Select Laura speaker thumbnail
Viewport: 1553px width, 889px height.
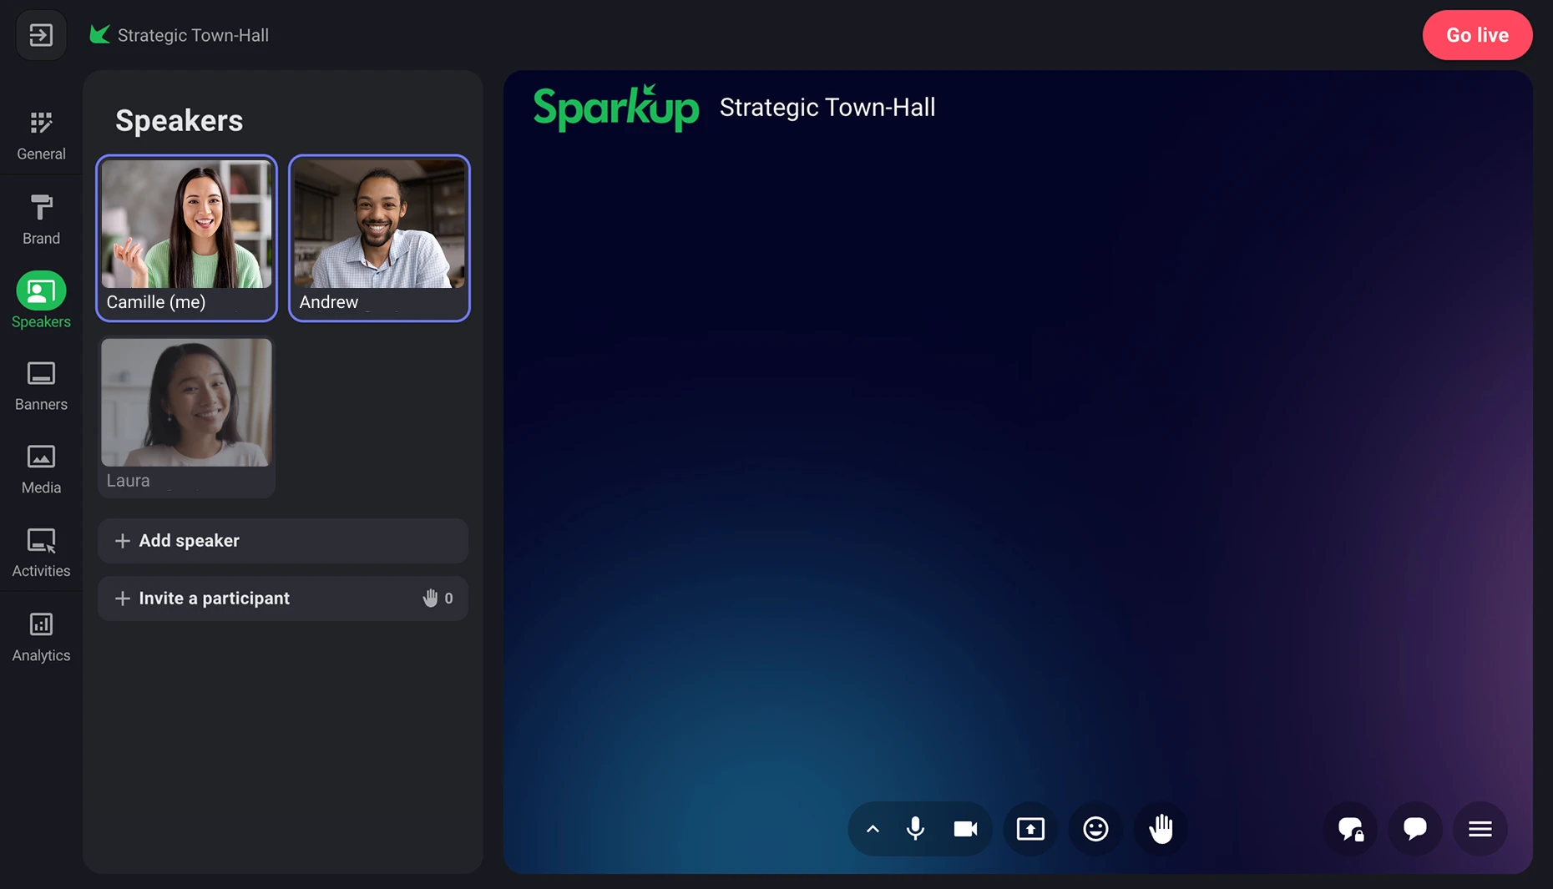click(x=186, y=417)
